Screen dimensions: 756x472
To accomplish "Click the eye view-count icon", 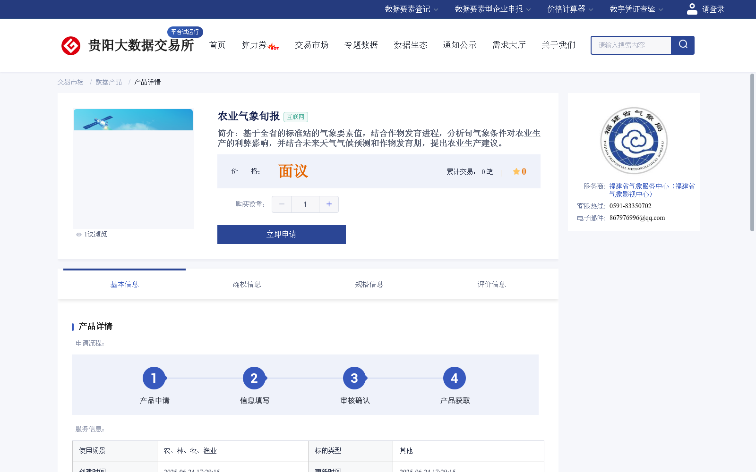I will click(79, 235).
